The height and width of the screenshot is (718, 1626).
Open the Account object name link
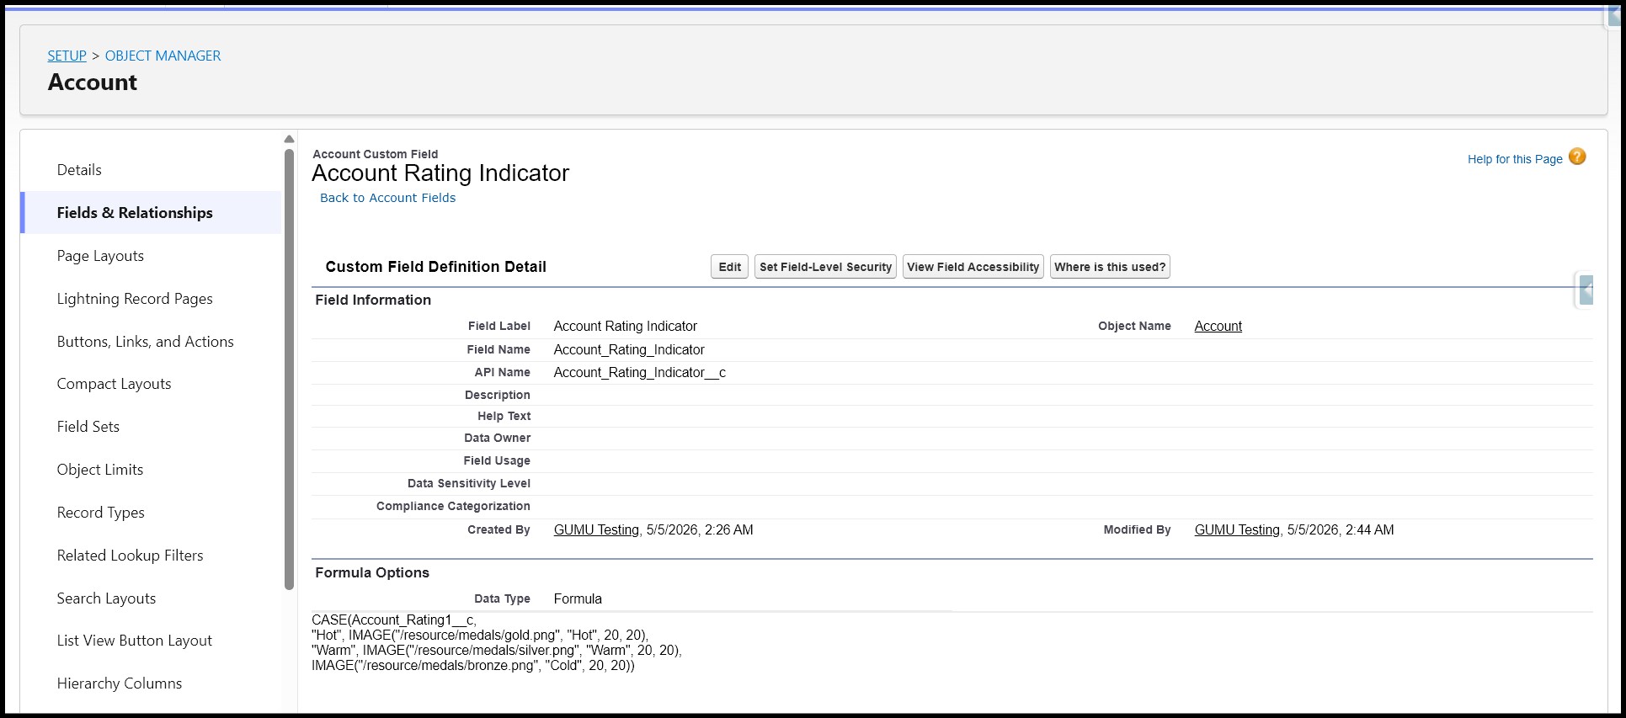[1218, 326]
